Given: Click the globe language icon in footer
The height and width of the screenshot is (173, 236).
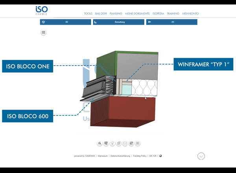Looking at the screenshot, I should pyautogui.click(x=160, y=156).
